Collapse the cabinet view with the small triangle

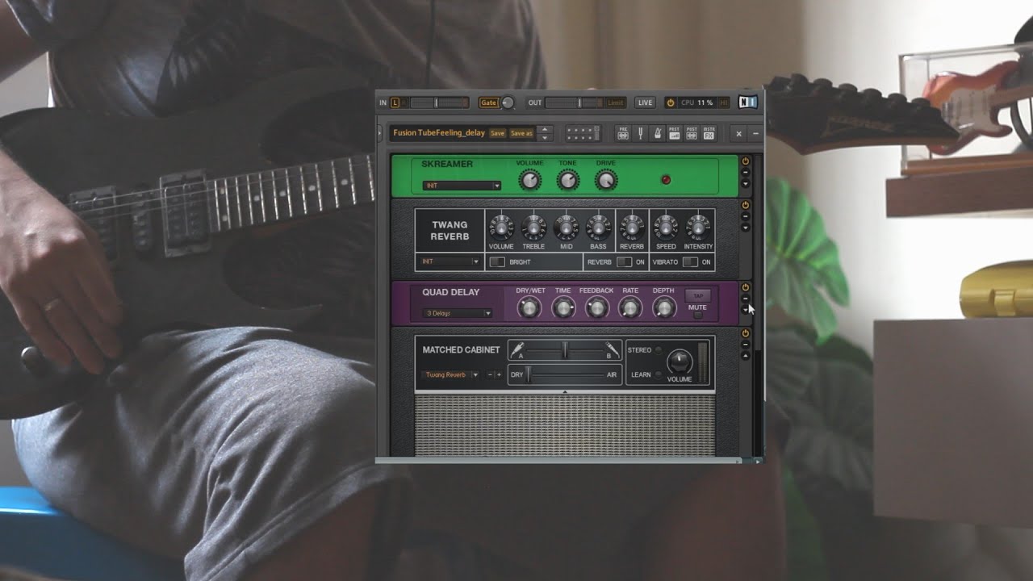click(x=564, y=391)
